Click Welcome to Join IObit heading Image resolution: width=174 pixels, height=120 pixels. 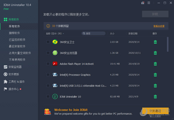click(x=71, y=110)
